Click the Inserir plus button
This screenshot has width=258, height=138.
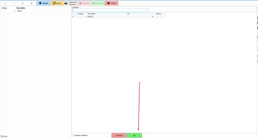[43, 3]
